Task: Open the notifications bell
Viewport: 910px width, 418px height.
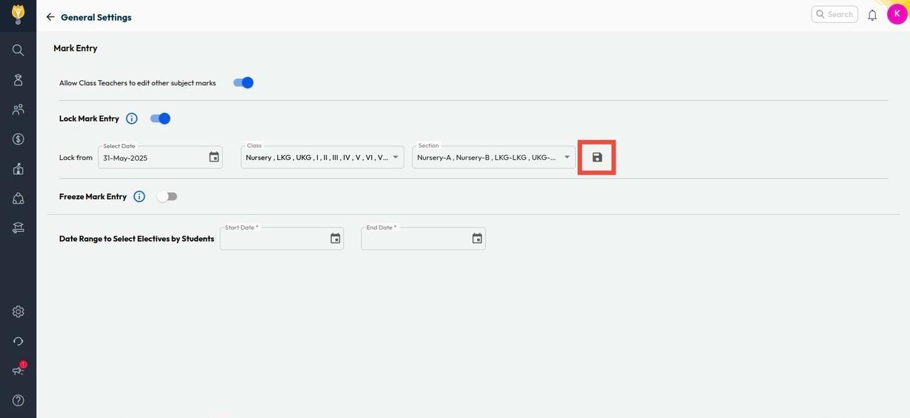Action: click(x=872, y=15)
